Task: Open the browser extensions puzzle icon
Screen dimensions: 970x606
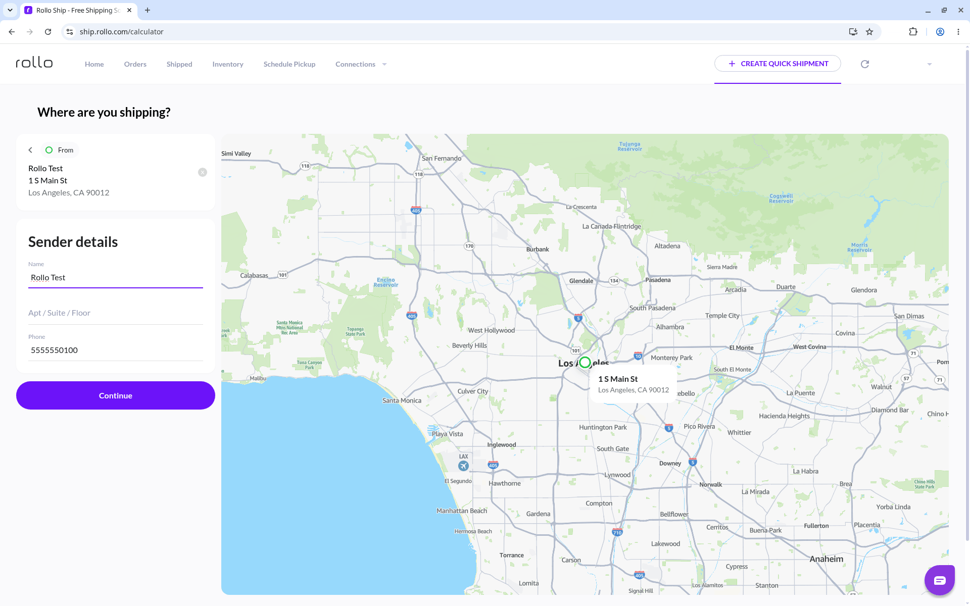Action: 913,32
